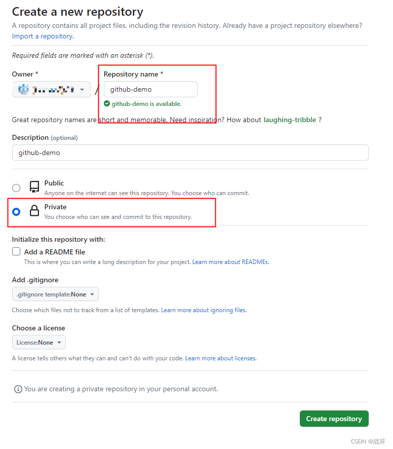393x449 pixels.
Task: Visit the Learn more about licenses link
Action: click(221, 358)
